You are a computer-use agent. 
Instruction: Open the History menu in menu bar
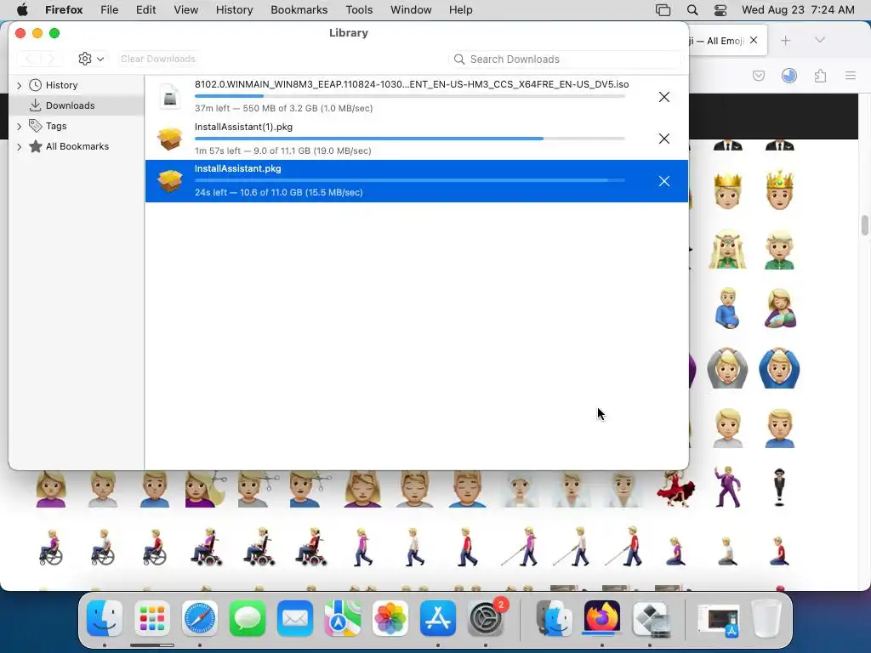pyautogui.click(x=235, y=10)
